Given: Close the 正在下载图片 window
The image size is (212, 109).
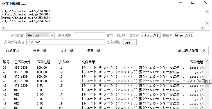Looking at the screenshot, I should pyautogui.click(x=205, y=2).
